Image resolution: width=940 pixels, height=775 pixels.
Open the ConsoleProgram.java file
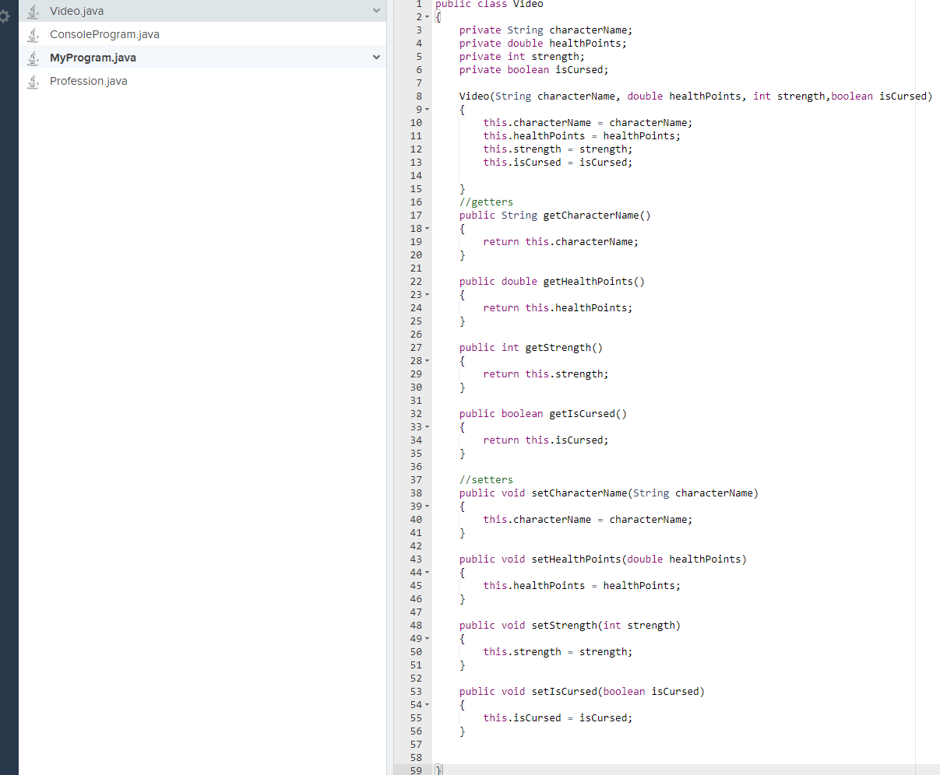(104, 34)
